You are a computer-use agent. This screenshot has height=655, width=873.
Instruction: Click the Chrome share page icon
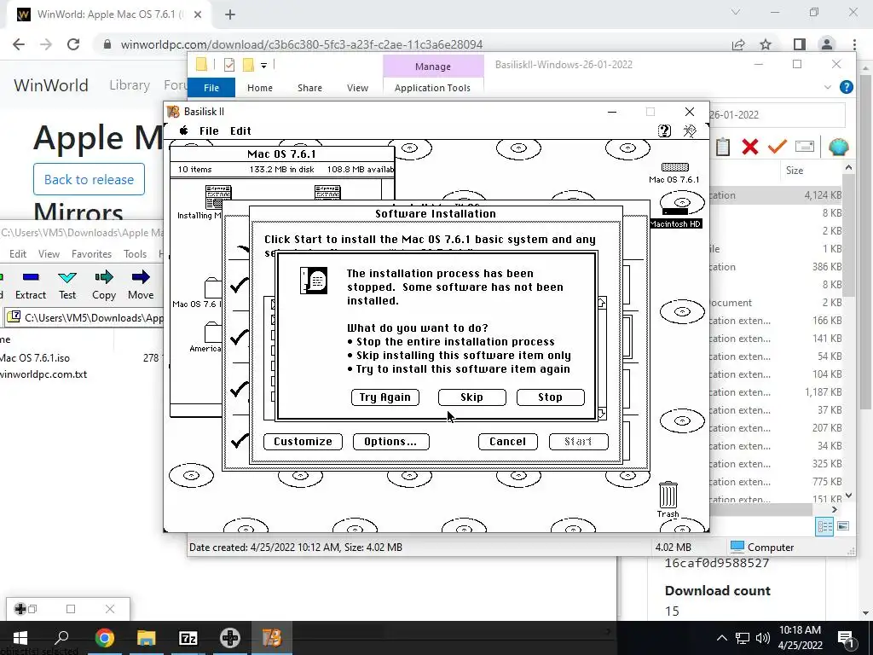(x=738, y=44)
